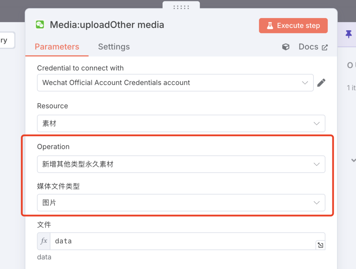Open 媒体文件类型 dropdown showing 图片
356x269 pixels.
pyautogui.click(x=181, y=202)
